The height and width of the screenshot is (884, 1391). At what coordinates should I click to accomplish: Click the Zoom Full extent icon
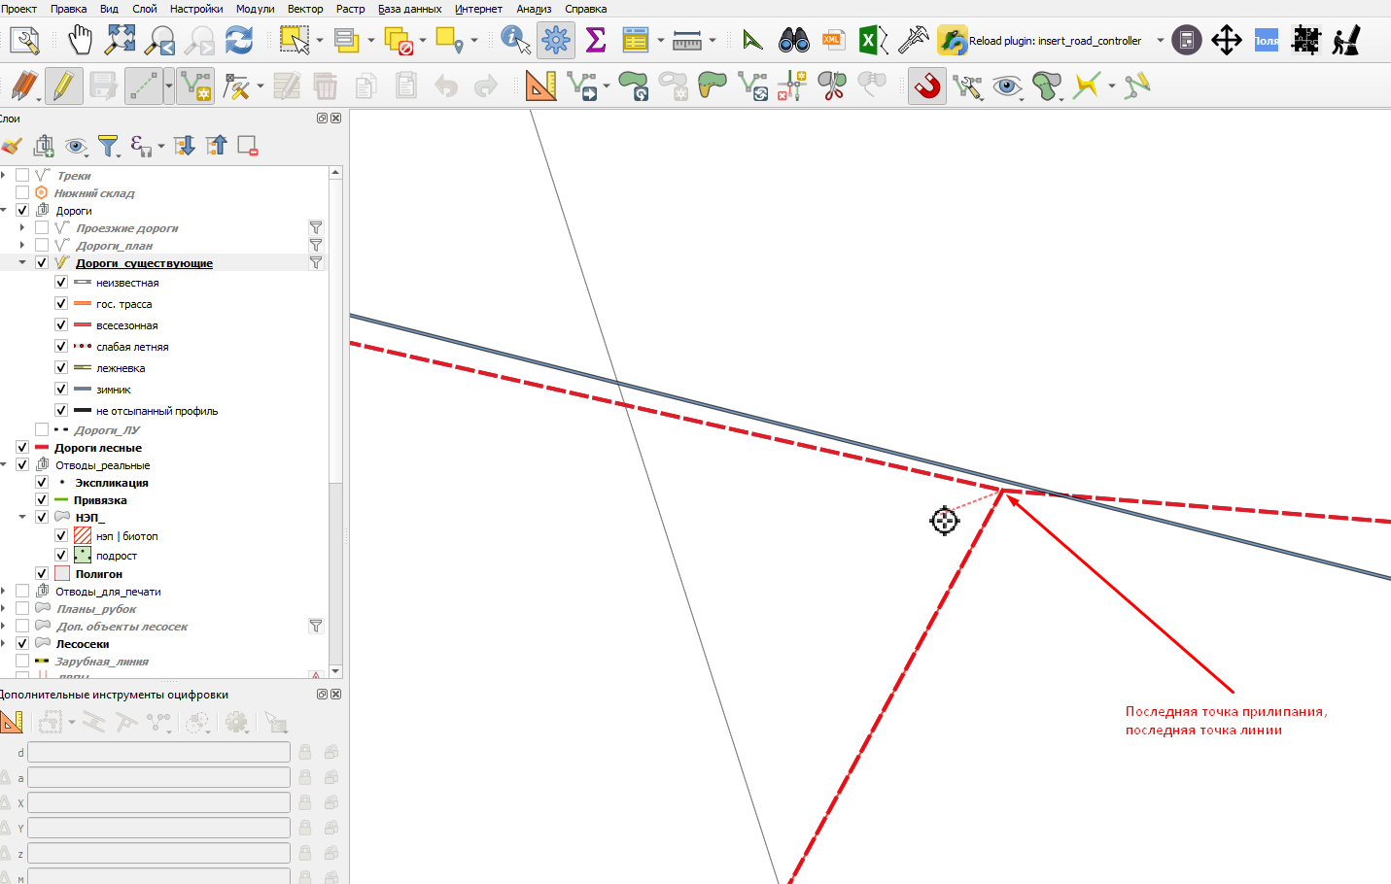pyautogui.click(x=121, y=40)
